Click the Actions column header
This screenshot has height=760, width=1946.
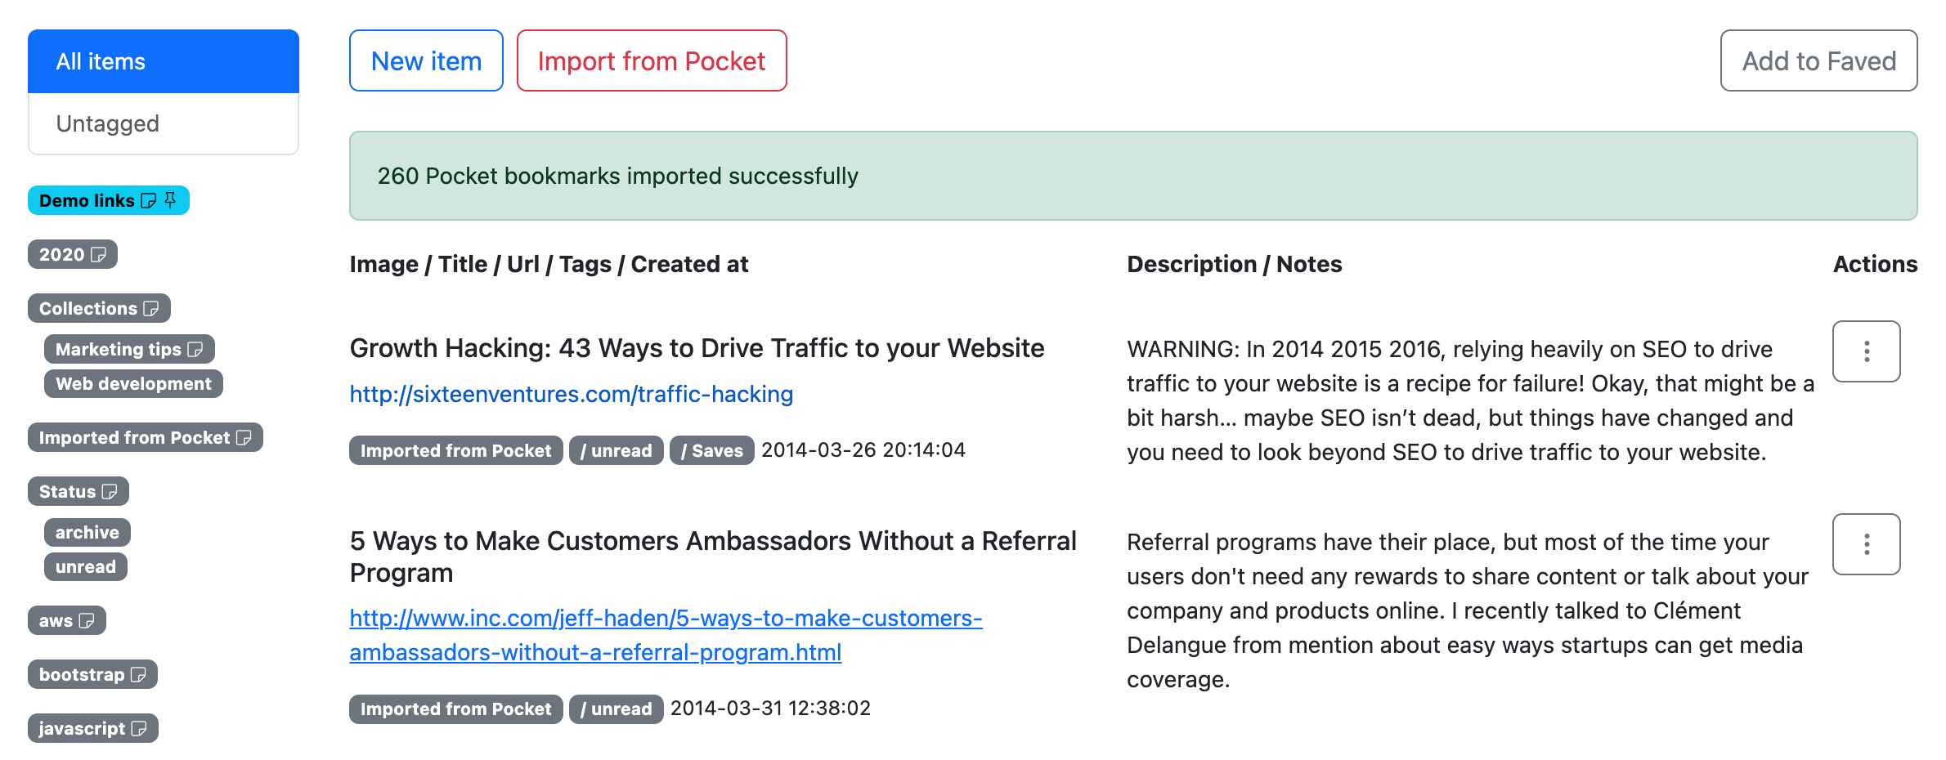(x=1875, y=265)
